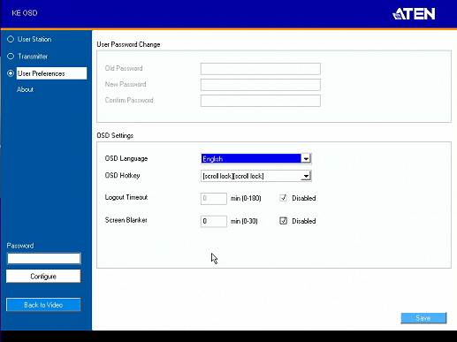
Task: Open the English language combo box
Action: click(x=255, y=159)
